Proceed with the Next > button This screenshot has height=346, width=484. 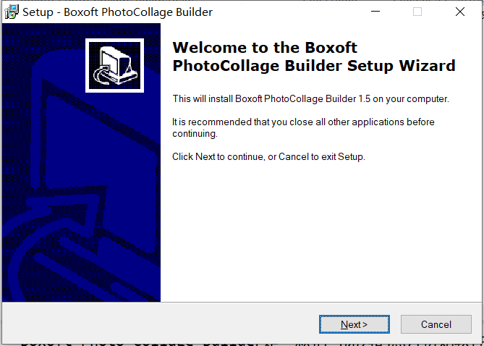click(354, 324)
